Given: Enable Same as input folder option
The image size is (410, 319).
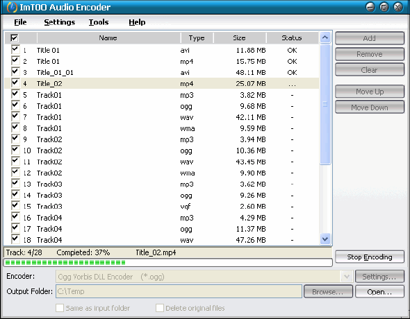Looking at the screenshot, I should pos(60,308).
